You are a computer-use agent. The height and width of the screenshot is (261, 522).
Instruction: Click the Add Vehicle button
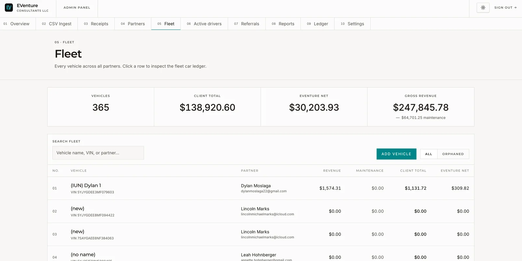(396, 154)
